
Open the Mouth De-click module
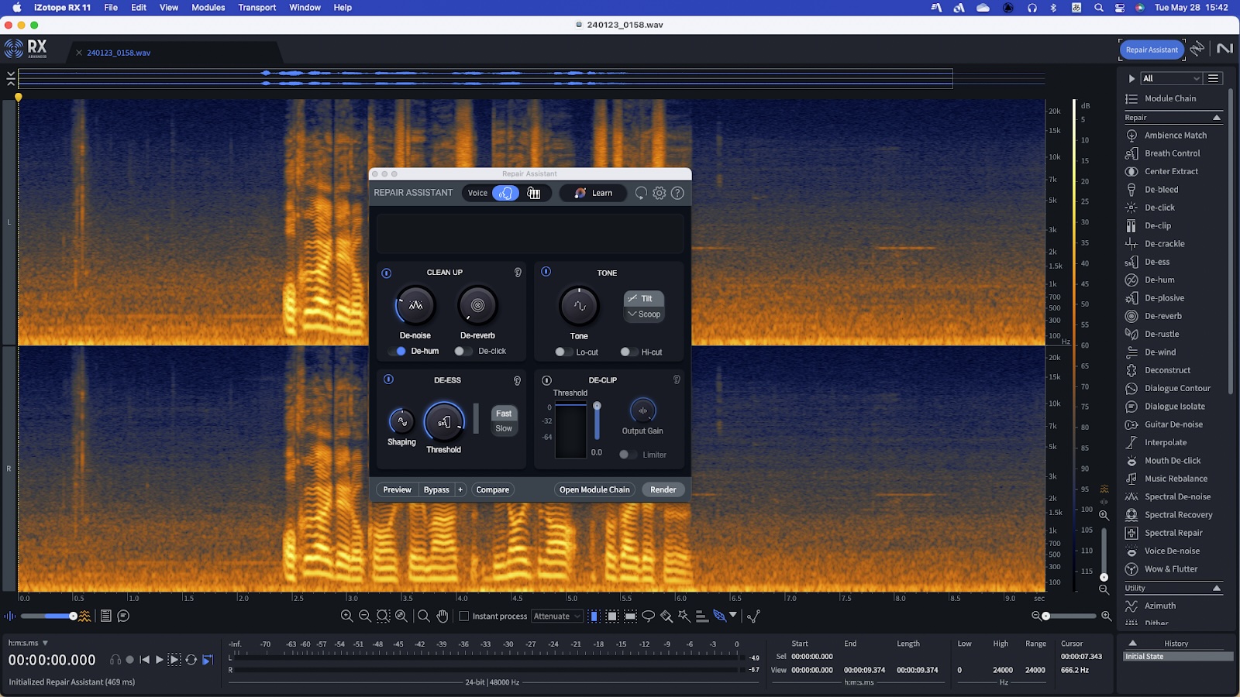coord(1173,461)
